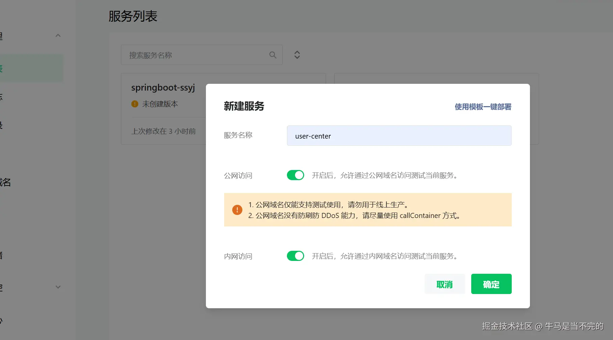Click the 新建服务 dialog title

[x=244, y=106]
